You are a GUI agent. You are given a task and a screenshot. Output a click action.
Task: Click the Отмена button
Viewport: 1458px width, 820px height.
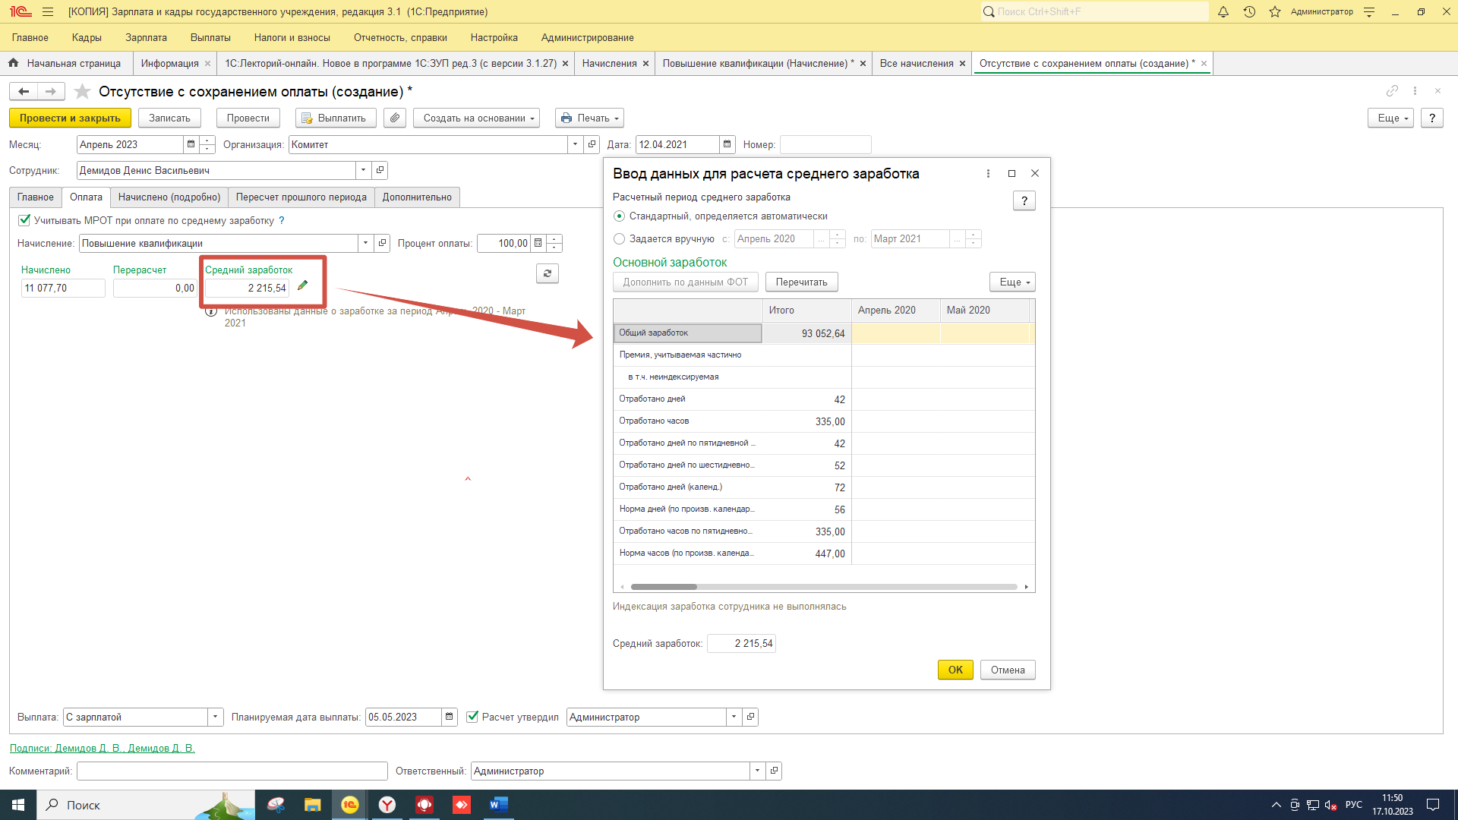[1007, 670]
